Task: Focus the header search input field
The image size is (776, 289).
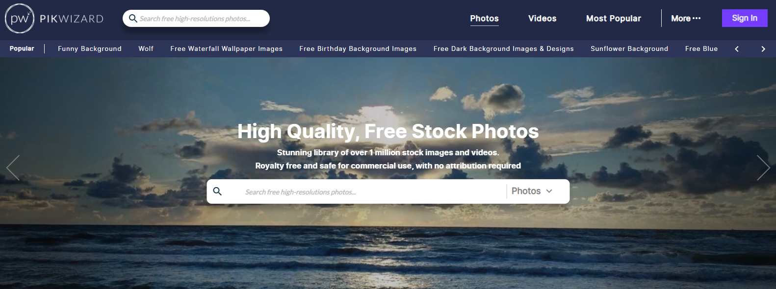Action: point(196,19)
